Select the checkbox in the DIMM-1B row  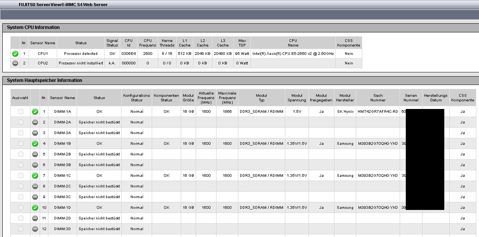coord(21,143)
